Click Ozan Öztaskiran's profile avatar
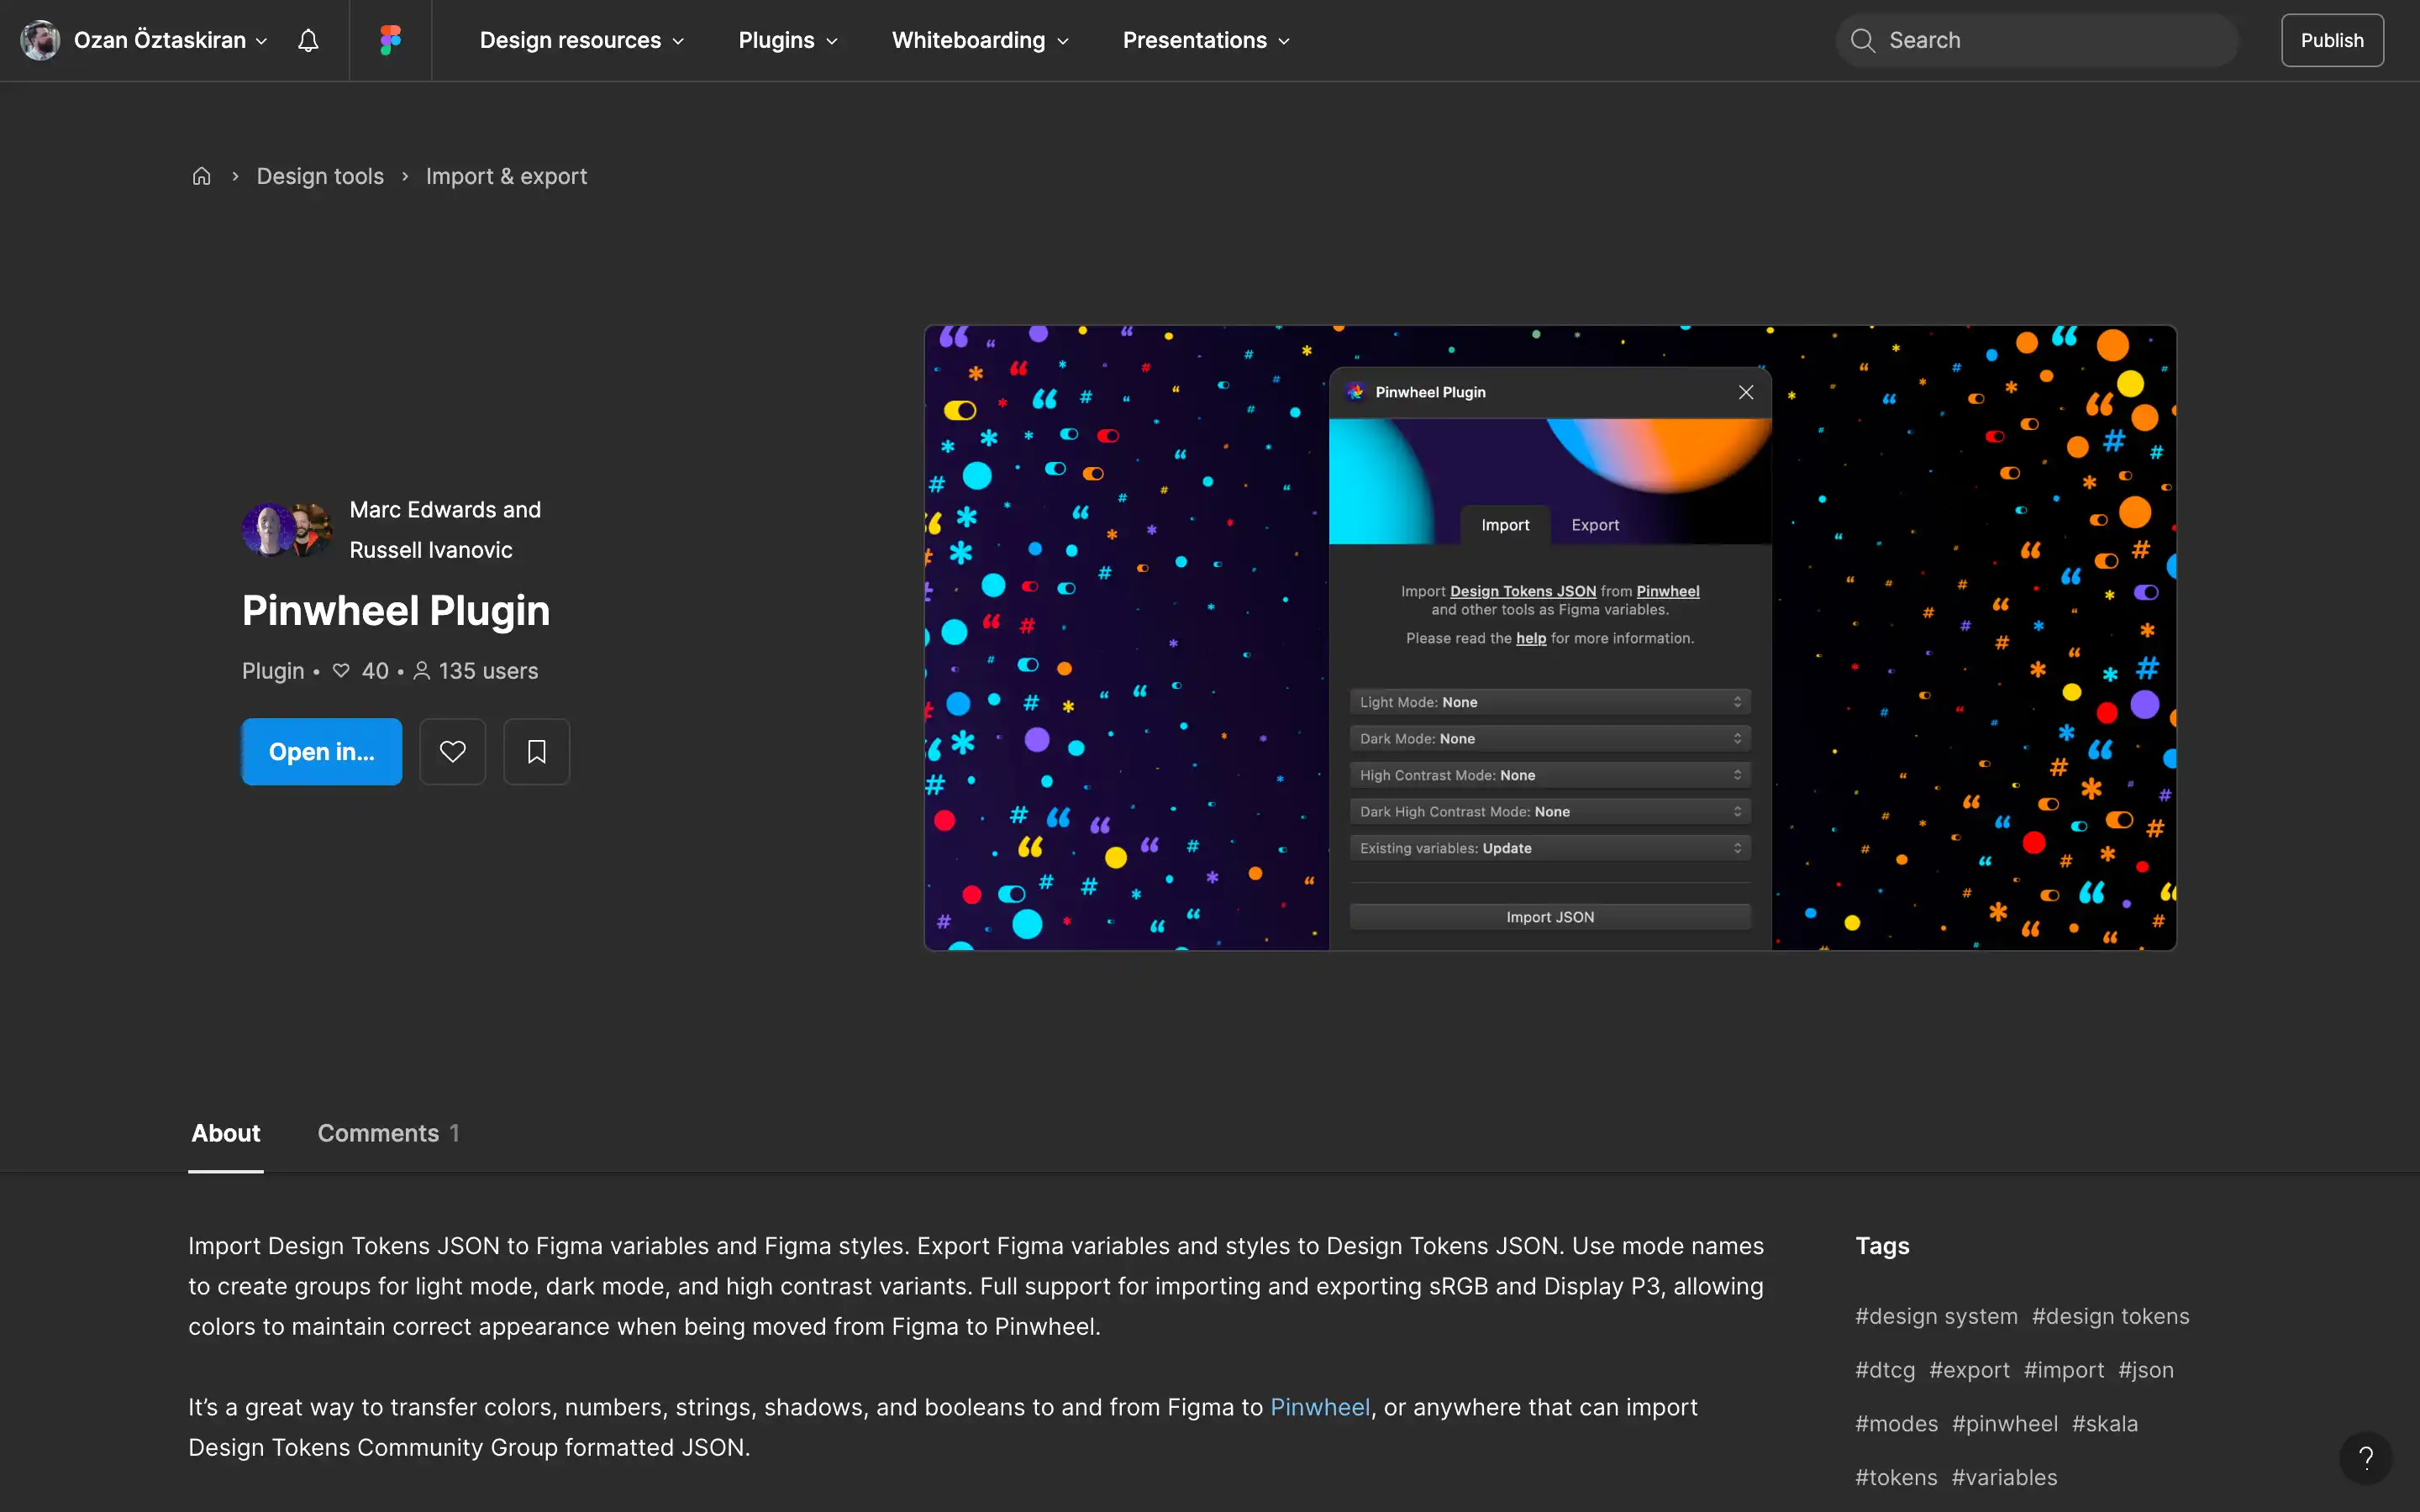Viewport: 2420px width, 1512px height. 41,40
